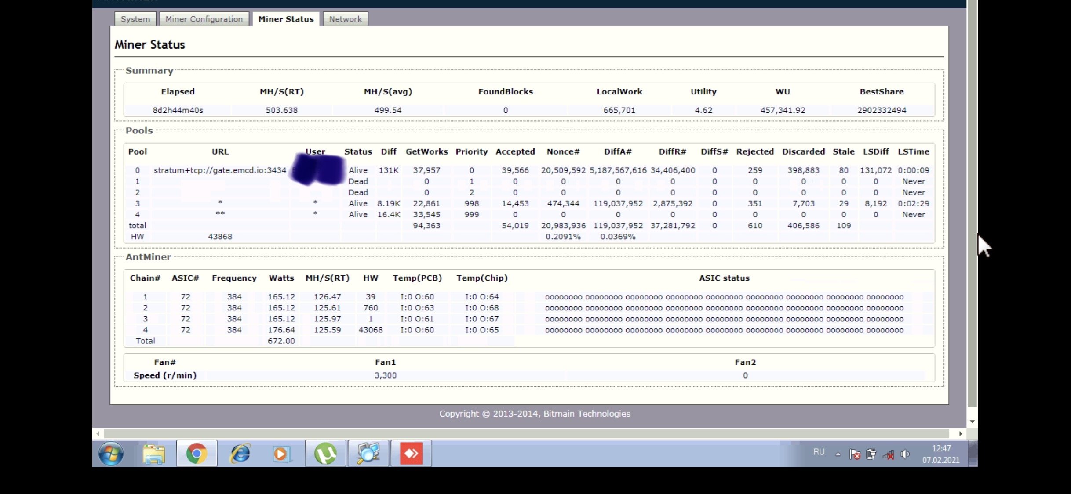Click the Utility value 4.62

pyautogui.click(x=703, y=110)
